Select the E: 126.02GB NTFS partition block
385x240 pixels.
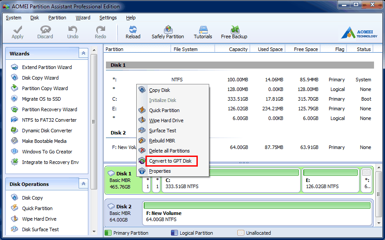(x=331, y=180)
